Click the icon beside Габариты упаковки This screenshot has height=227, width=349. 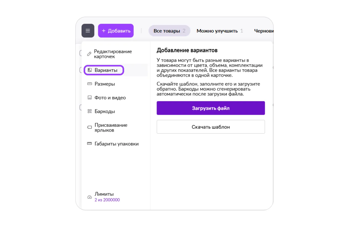click(x=90, y=144)
